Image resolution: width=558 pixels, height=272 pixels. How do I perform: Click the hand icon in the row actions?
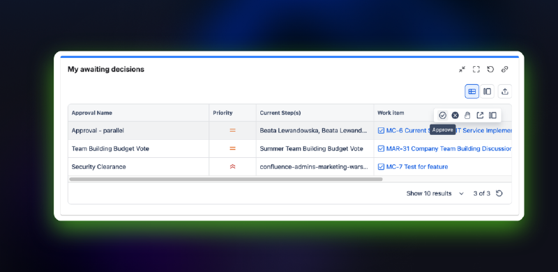click(467, 115)
